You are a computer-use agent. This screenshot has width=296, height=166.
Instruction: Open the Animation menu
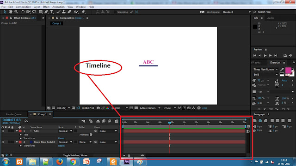[x=58, y=7]
